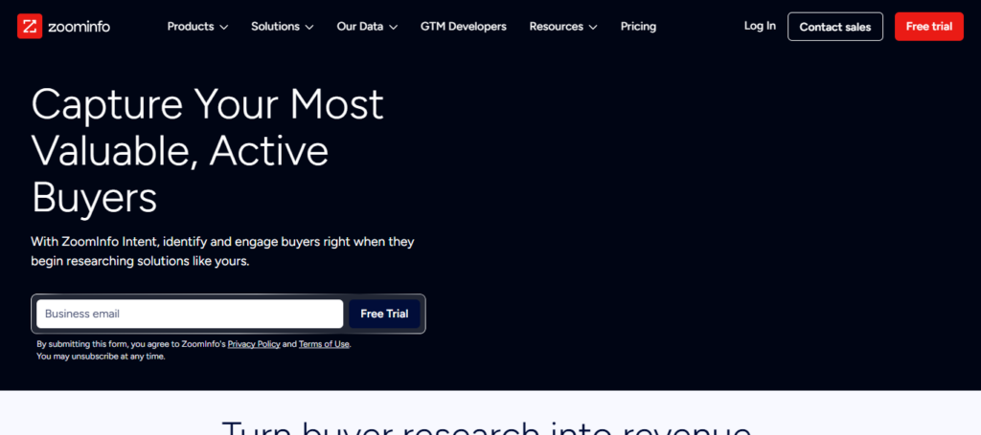Click the text "You may unsubscribe at any time."
981x435 pixels.
point(101,357)
